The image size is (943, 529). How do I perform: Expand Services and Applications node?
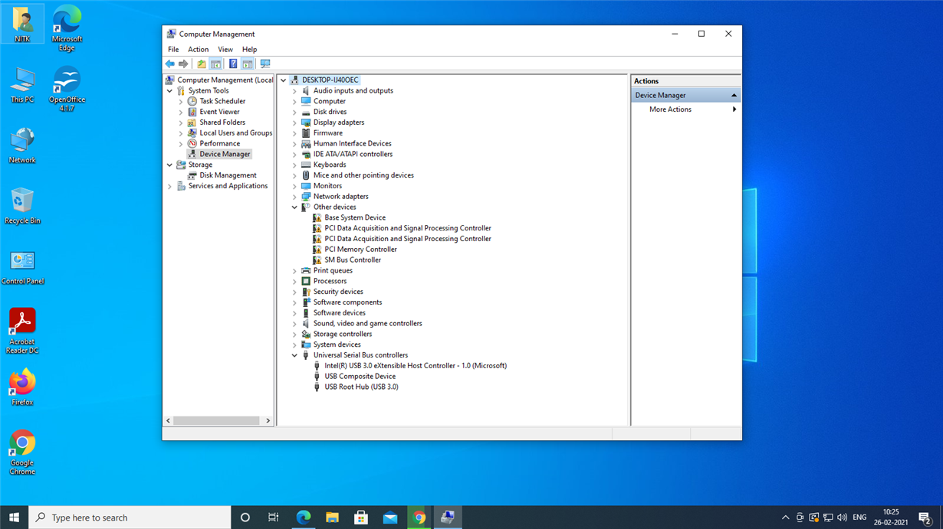point(169,186)
